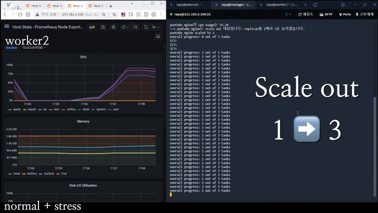Go forward in the browser
Image resolution: width=378 pixels, height=213 pixels.
12,14
